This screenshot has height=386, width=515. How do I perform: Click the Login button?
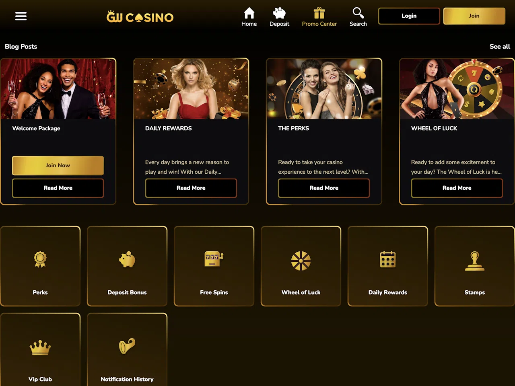(409, 16)
